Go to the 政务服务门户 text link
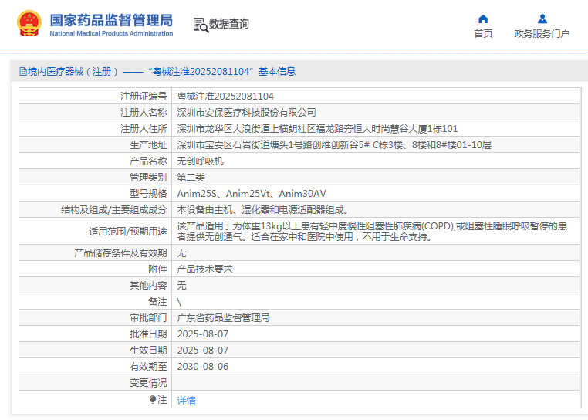 [x=542, y=34]
